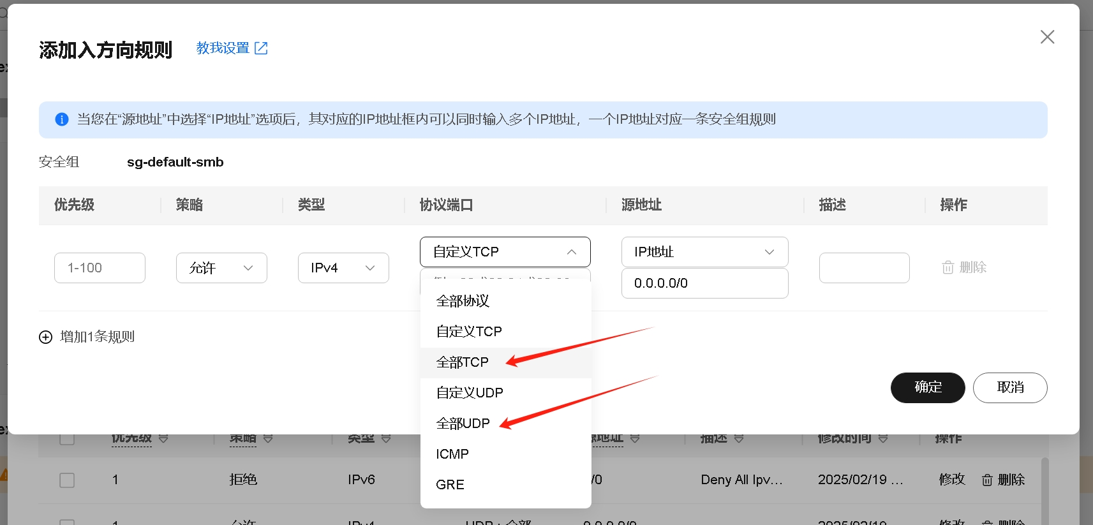1093x525 pixels.
Task: Click the info icon in the blue notice
Action: [62, 119]
